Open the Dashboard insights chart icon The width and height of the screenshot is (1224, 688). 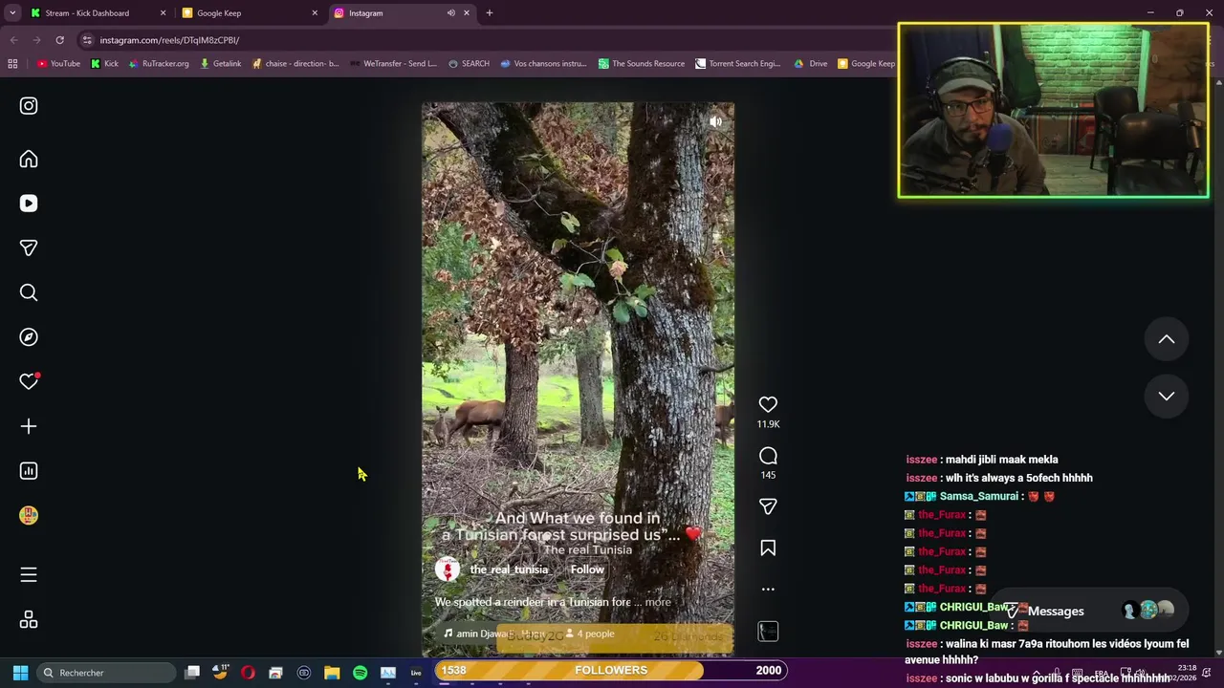pos(29,471)
